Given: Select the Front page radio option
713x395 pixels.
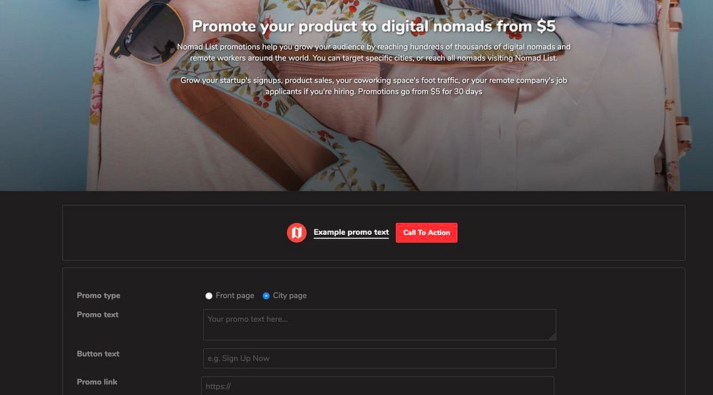Looking at the screenshot, I should pos(209,295).
